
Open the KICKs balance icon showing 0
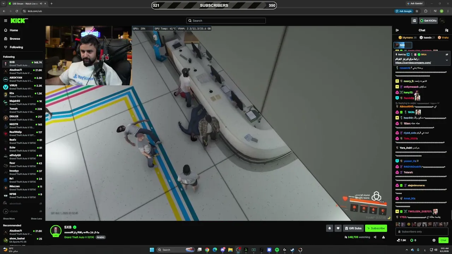point(413,240)
